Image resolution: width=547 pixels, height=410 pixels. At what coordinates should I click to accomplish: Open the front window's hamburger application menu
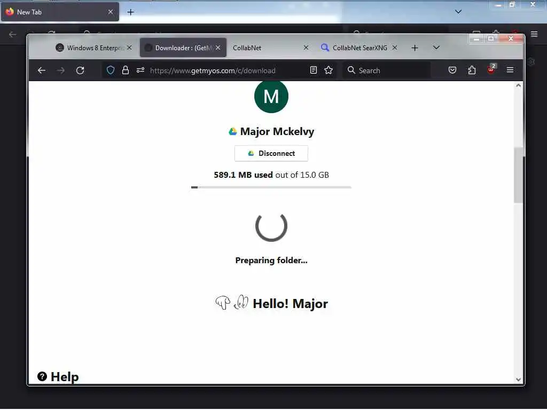pyautogui.click(x=510, y=70)
